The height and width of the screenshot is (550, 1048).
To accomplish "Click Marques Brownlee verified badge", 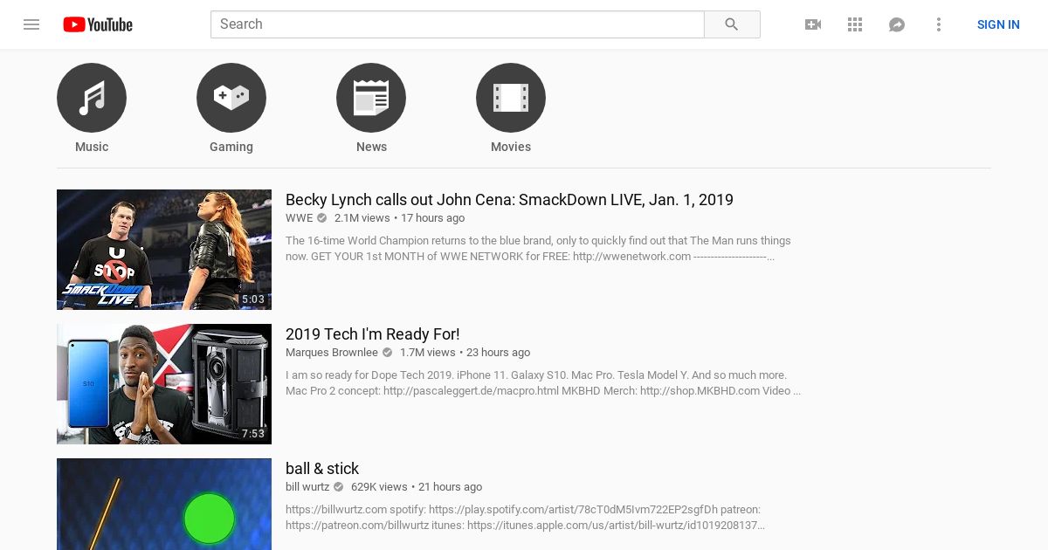I will [388, 353].
